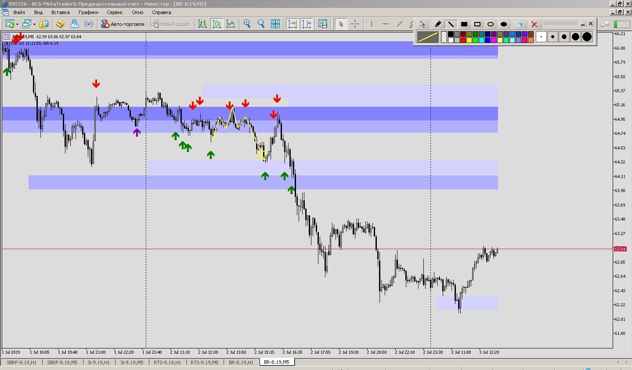Pick the bright green color swatch
This screenshot has width=632, height=370.
[x=475, y=40]
